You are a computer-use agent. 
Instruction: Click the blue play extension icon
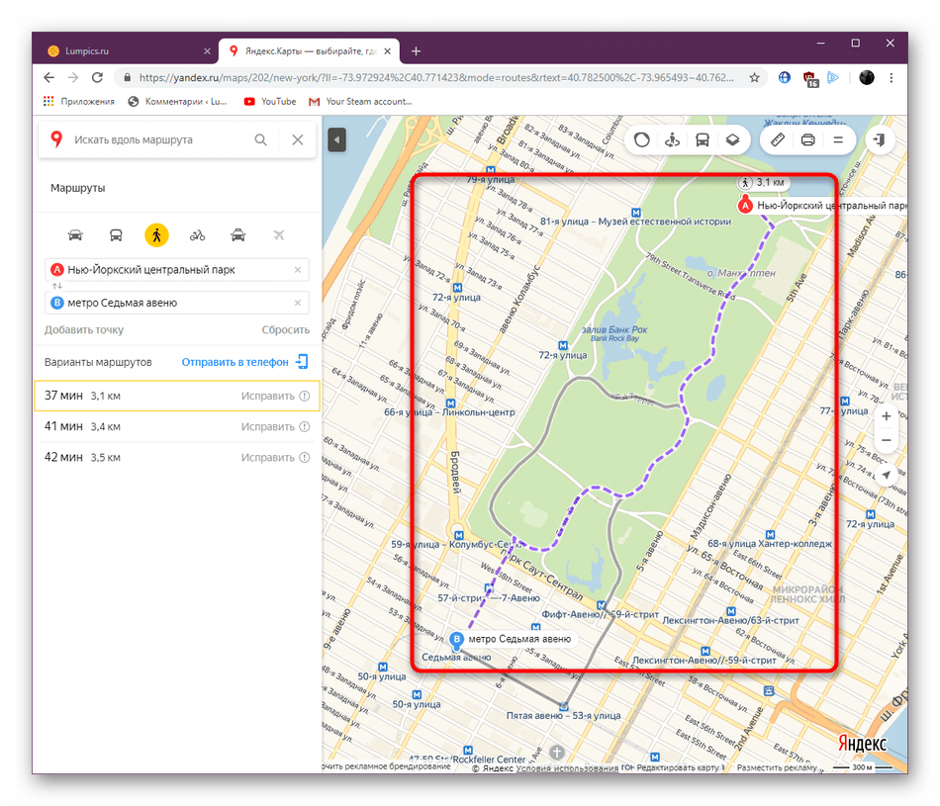(833, 77)
